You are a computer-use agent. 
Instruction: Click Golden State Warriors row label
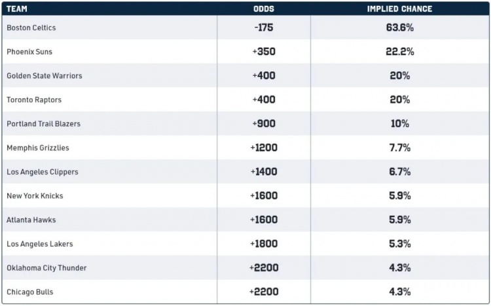(x=45, y=76)
